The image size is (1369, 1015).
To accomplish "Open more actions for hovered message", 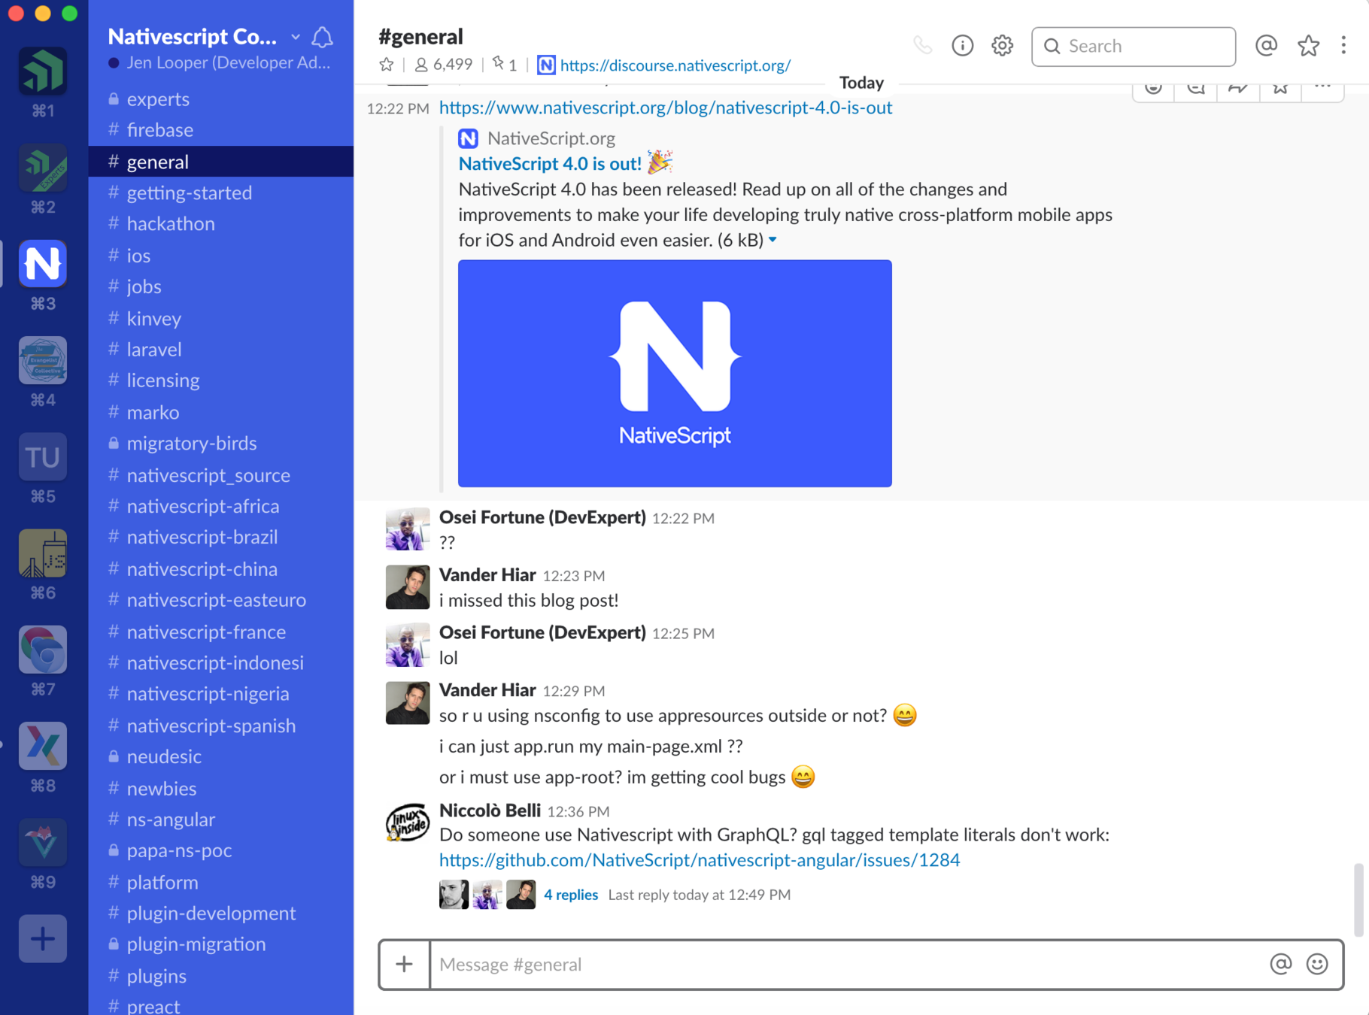I will [1322, 89].
